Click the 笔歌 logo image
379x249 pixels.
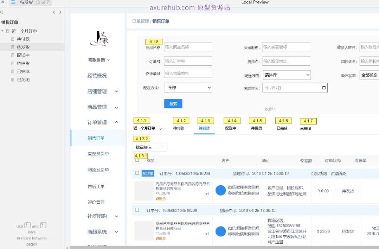[x=99, y=38]
